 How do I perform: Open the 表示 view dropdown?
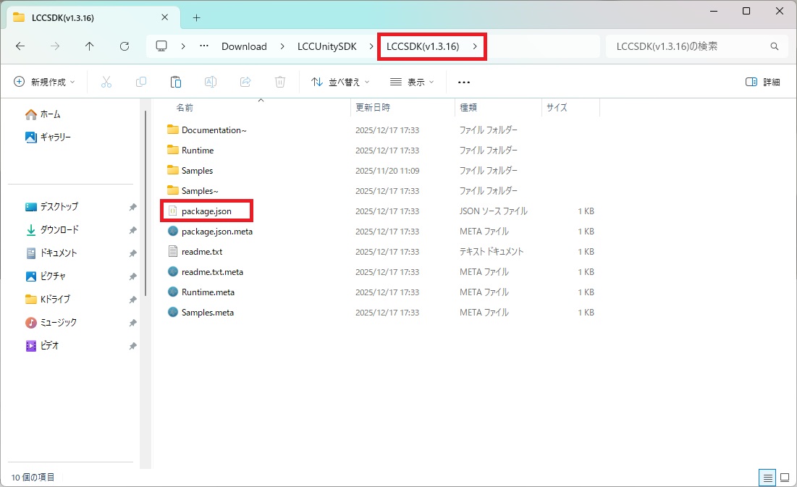pos(412,82)
